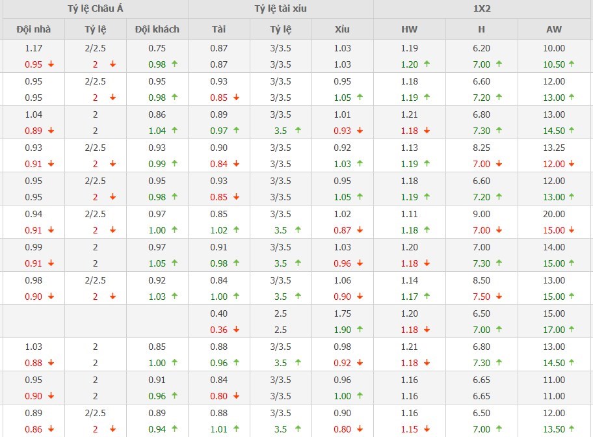Click the HW column header

point(410,29)
